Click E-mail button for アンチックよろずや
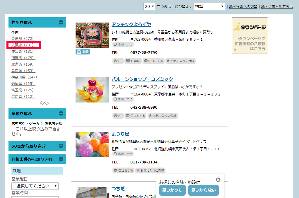The image size is (299, 198). [x=133, y=61]
